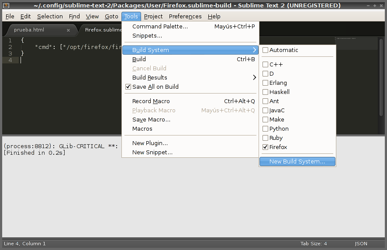Close the open Tools menu
This screenshot has height=250, width=387.
131,16
